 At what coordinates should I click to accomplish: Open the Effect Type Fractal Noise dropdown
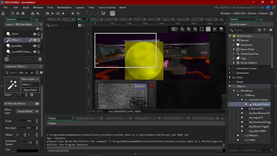[28, 111]
